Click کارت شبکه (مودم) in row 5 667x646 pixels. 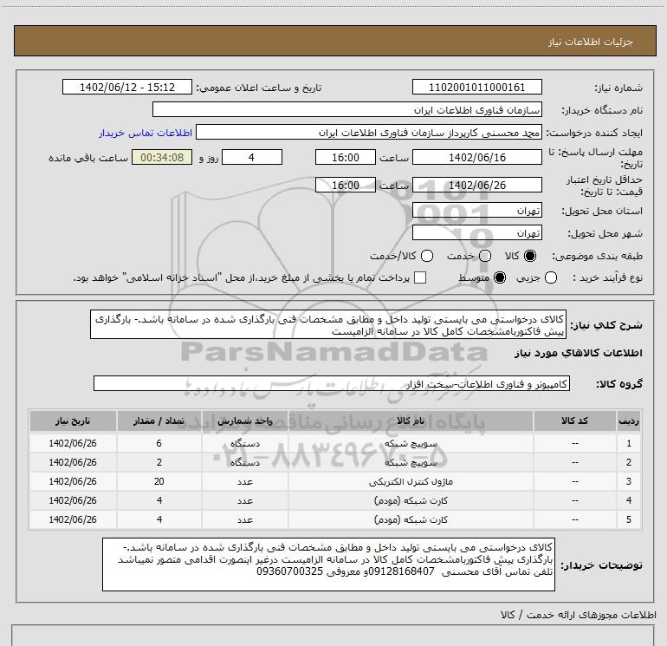pos(411,520)
